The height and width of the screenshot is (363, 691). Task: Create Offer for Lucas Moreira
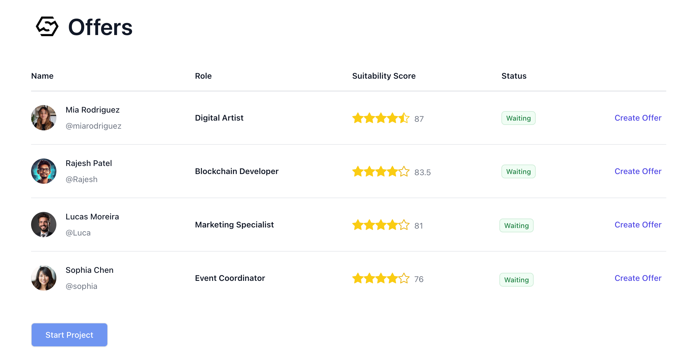(638, 225)
